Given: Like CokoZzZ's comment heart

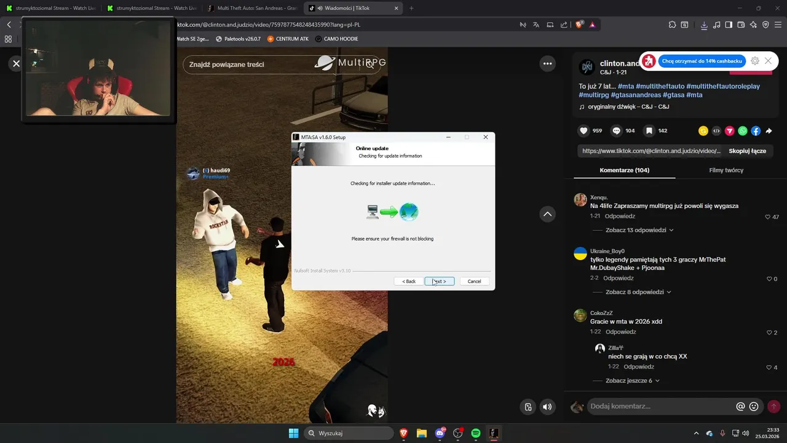Looking at the screenshot, I should [x=769, y=333].
